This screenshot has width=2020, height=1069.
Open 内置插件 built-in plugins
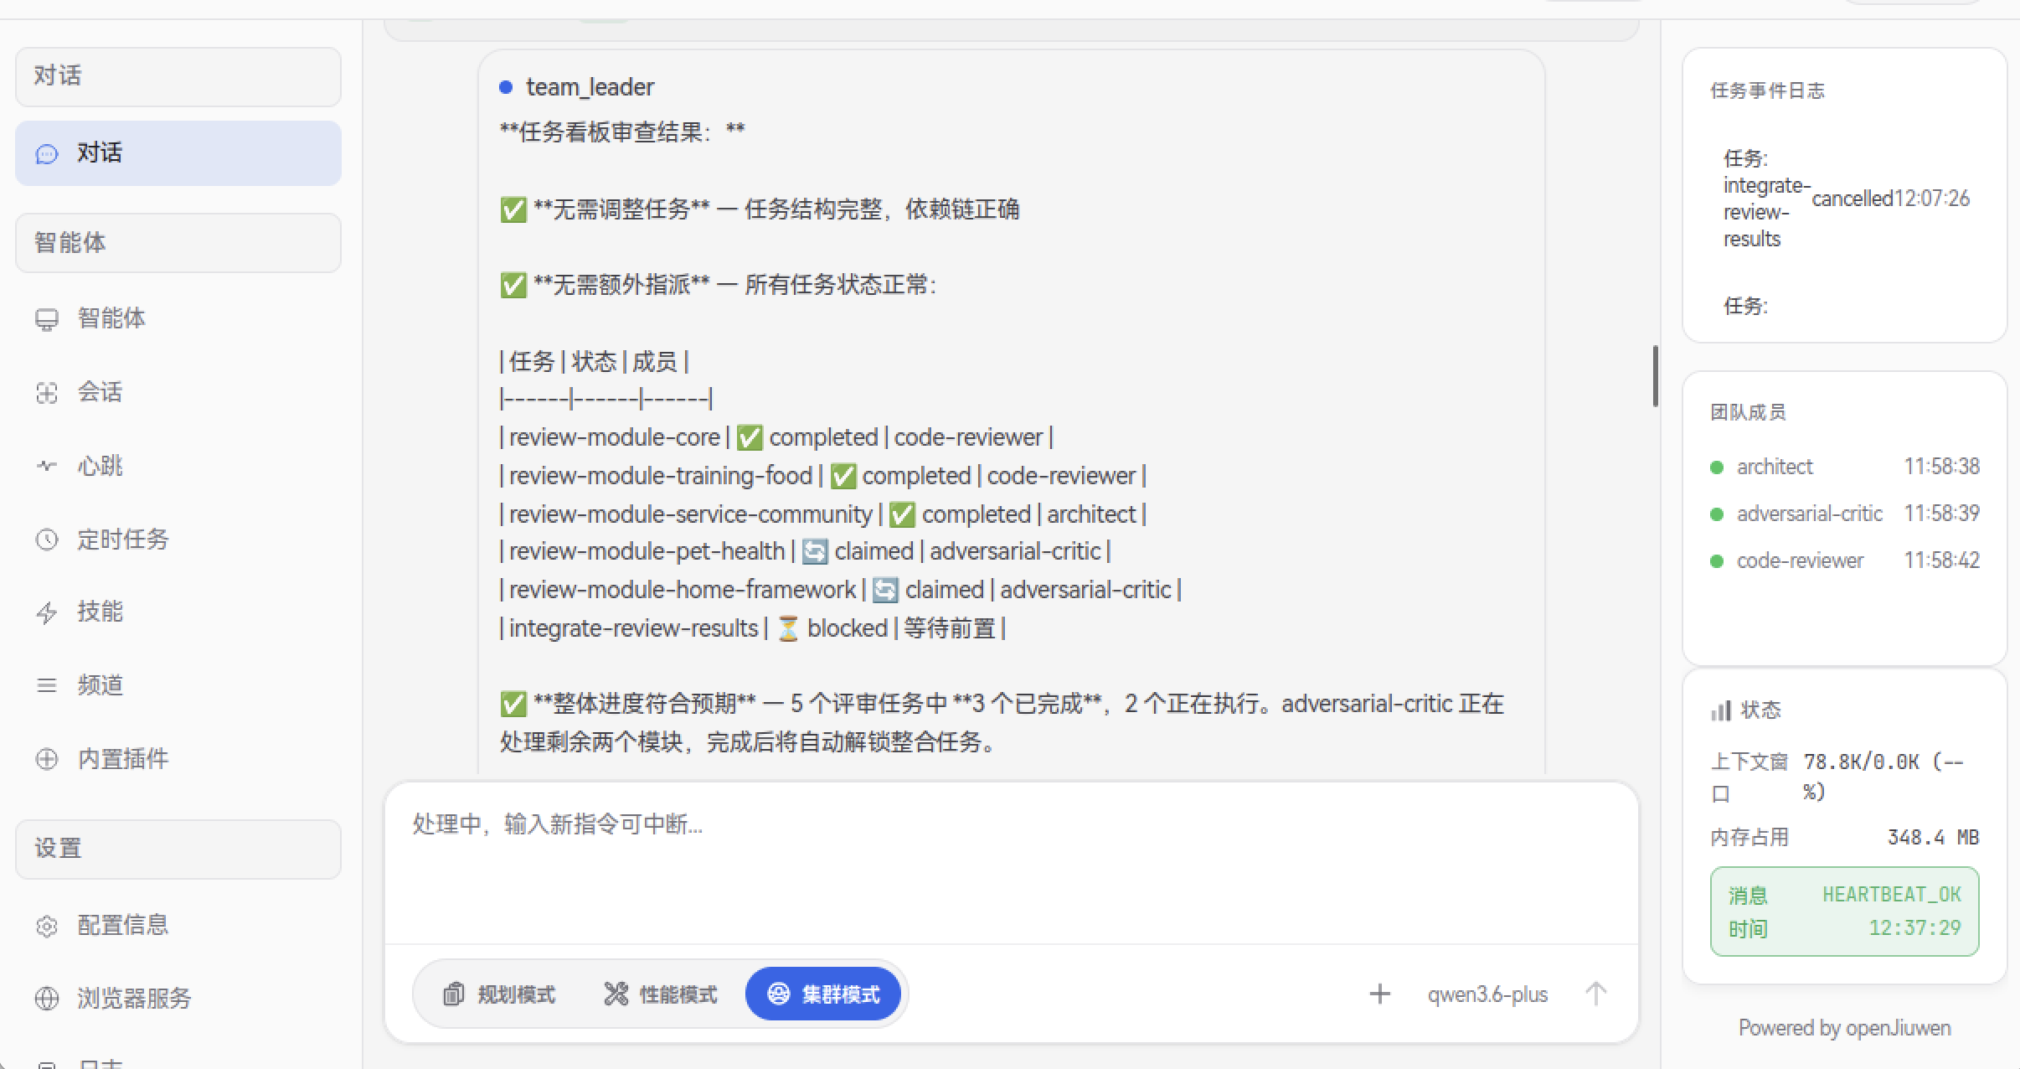click(x=178, y=759)
